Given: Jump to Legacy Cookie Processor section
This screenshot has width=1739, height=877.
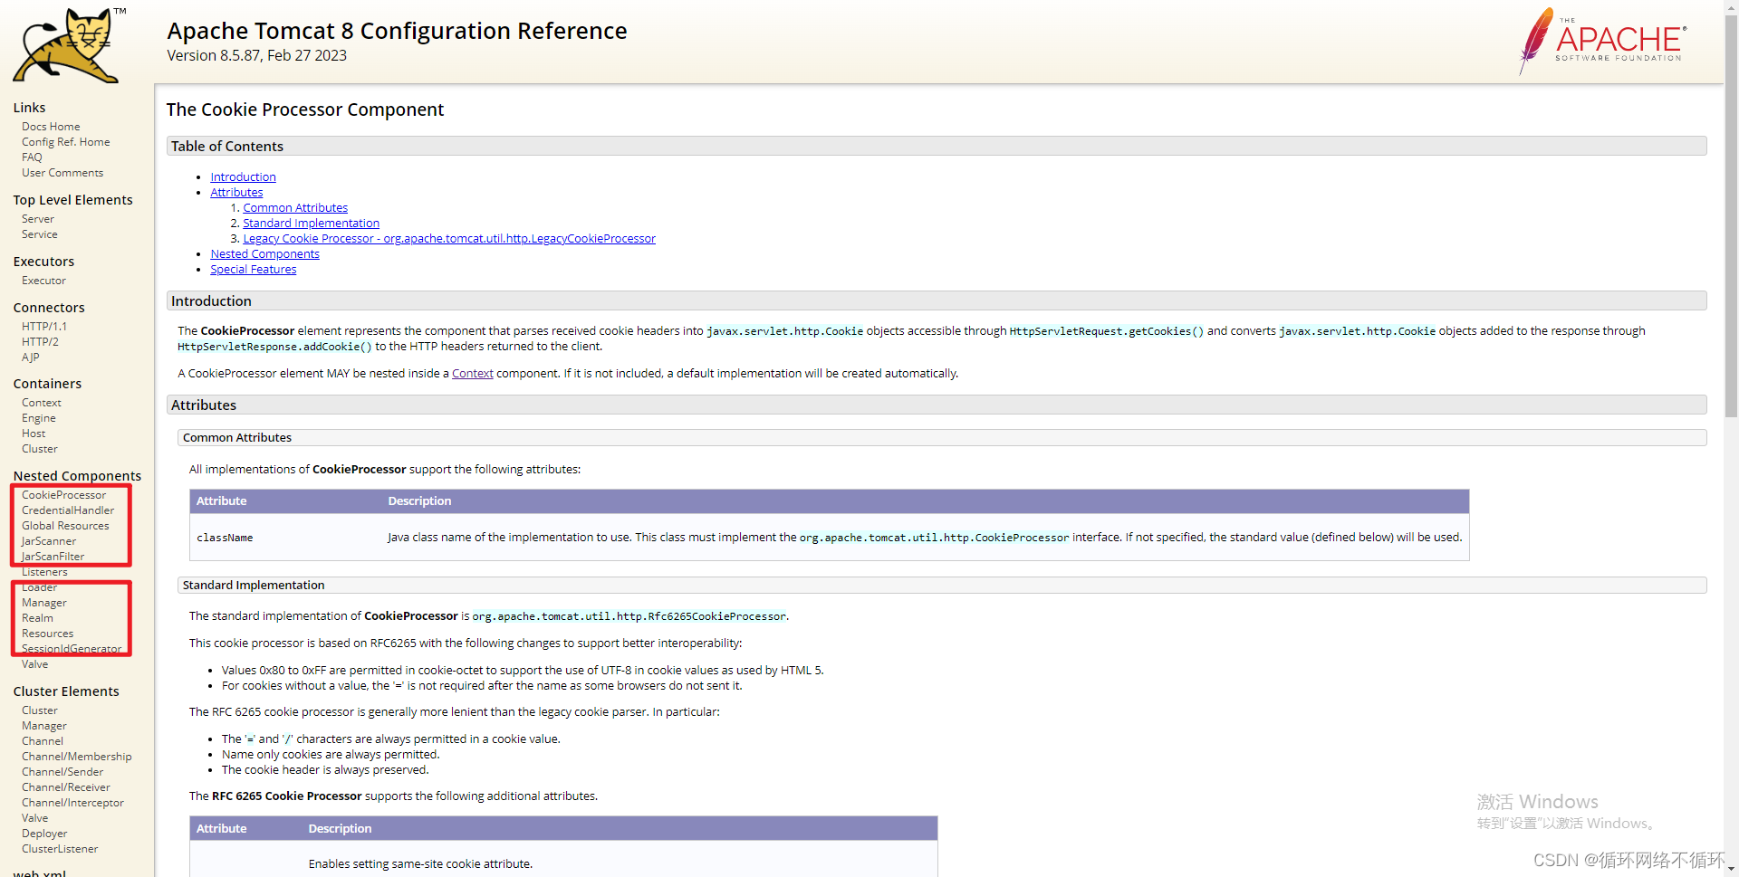Looking at the screenshot, I should 449,239.
